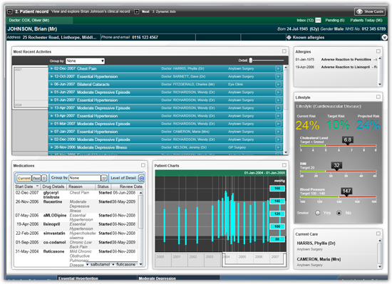Select Adverse Reaction to Penicillins allergy
Viewport: 392px width, 284px height.
click(x=336, y=59)
